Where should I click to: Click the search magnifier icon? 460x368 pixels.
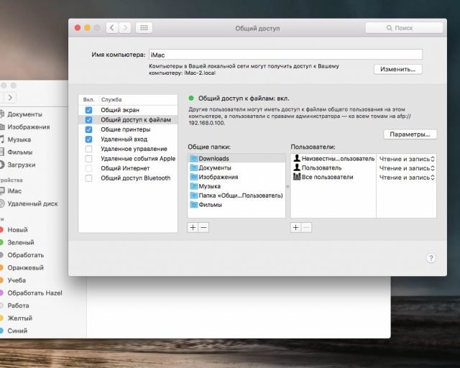(390, 28)
